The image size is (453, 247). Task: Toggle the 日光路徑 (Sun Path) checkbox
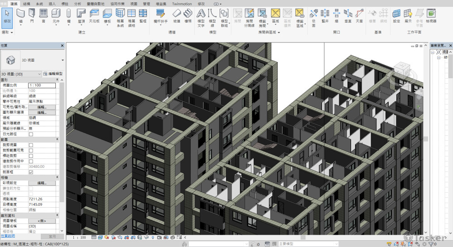31,134
